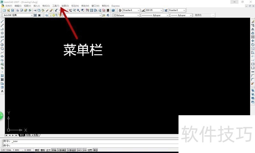This screenshot has height=153, width=255.
Task: Open the 文件(F) menu
Action: click(x=9, y=6)
